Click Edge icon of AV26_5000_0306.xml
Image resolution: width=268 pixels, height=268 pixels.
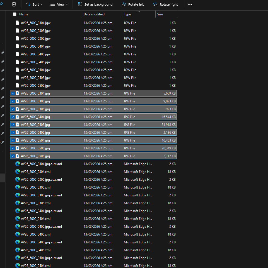[x=18, y=203]
